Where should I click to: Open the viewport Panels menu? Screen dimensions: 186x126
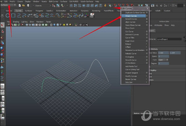[48, 22]
